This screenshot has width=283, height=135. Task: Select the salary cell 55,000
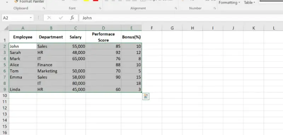[76, 46]
